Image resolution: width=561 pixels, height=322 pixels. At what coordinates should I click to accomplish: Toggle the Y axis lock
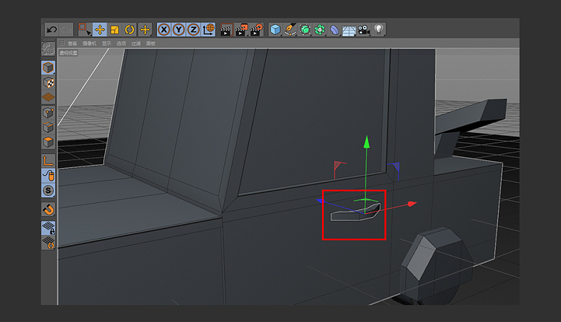[x=179, y=29]
